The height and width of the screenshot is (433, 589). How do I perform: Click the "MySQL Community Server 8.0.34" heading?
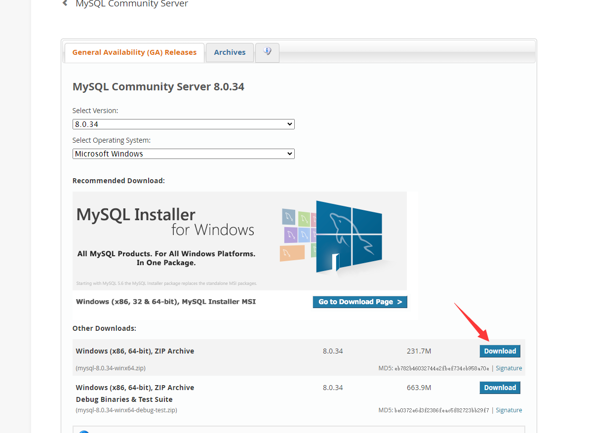158,87
